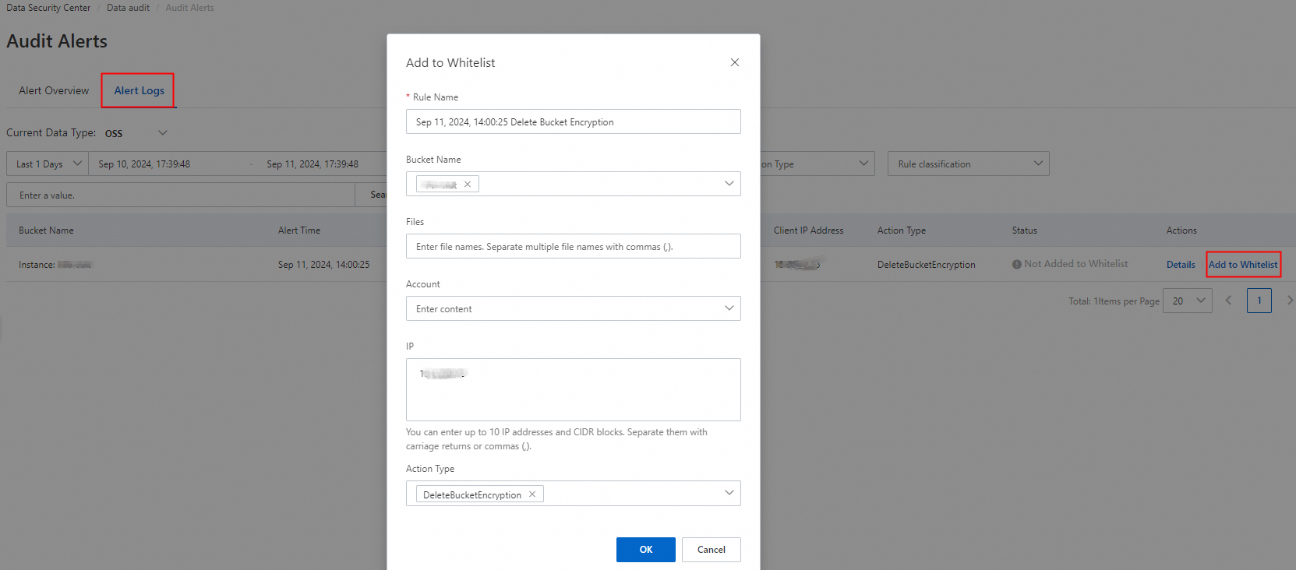Screen dimensions: 1296x570
Task: Open the Details link for alert
Action: click(1180, 265)
